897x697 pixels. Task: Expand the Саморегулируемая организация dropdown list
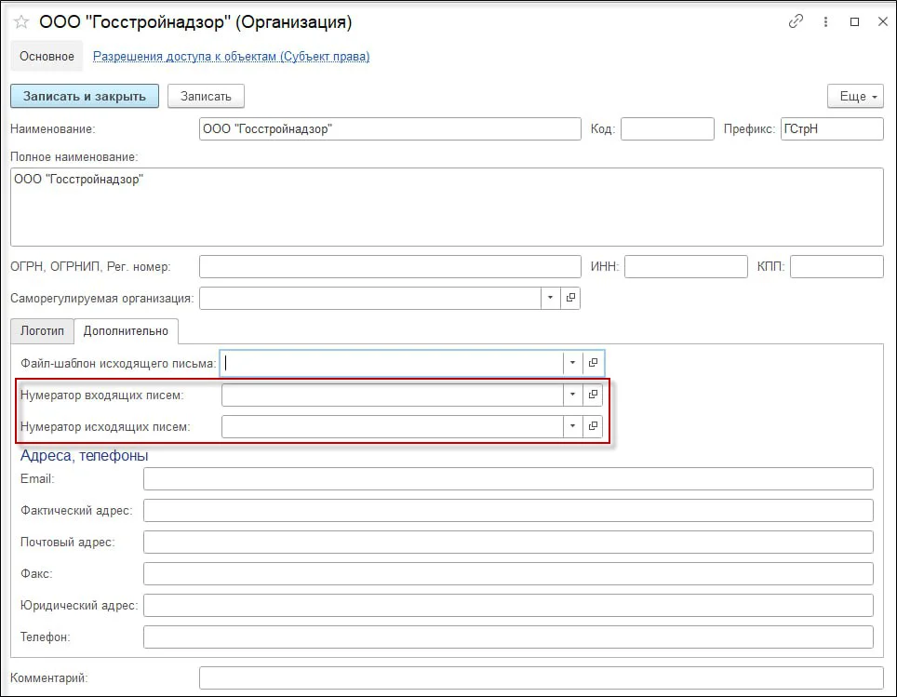point(549,298)
